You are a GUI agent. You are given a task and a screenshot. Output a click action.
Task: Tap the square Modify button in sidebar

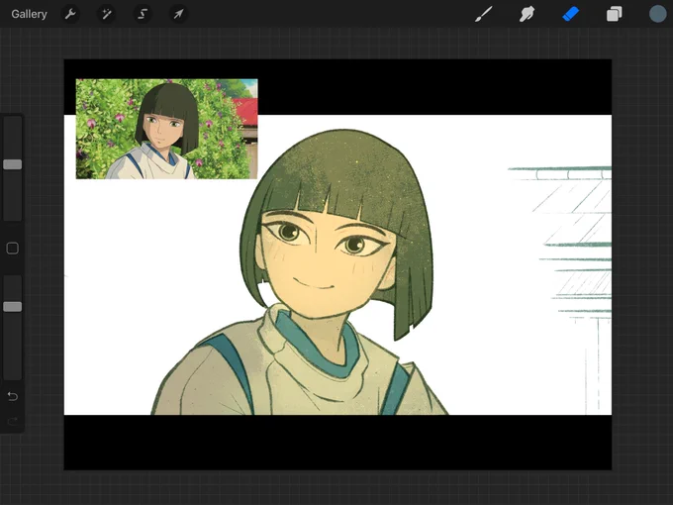[x=13, y=249]
